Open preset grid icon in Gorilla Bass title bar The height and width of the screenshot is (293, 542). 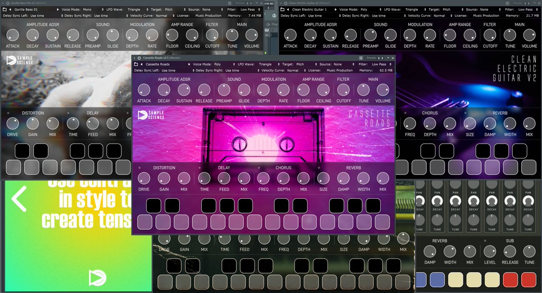point(229,3)
